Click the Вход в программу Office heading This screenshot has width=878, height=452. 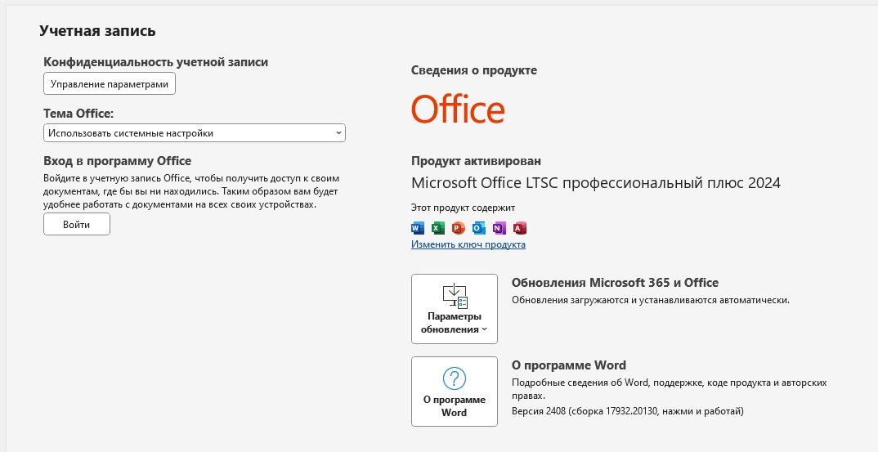point(118,161)
